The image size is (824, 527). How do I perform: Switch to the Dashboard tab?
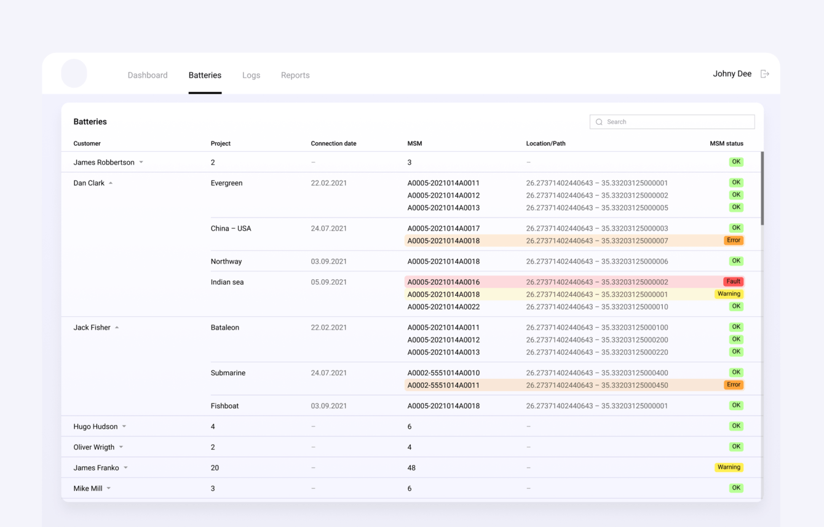[148, 75]
